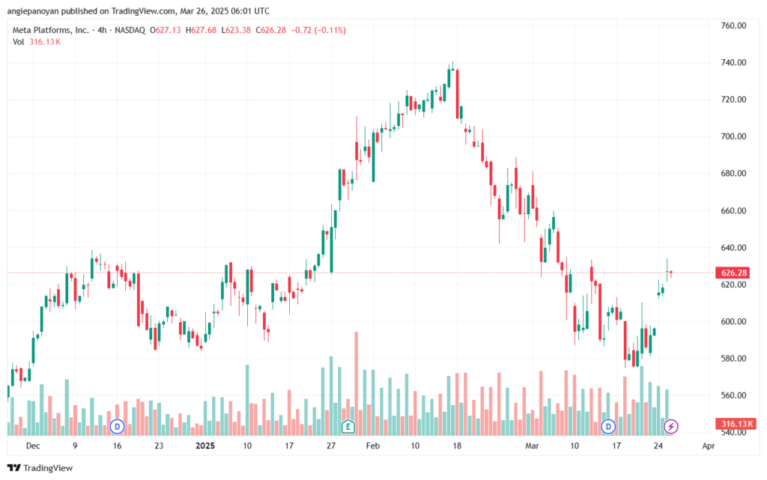Viewport: 767px width, 480px height.
Task: Click the TradingView logo at bottom left
Action: [x=40, y=468]
